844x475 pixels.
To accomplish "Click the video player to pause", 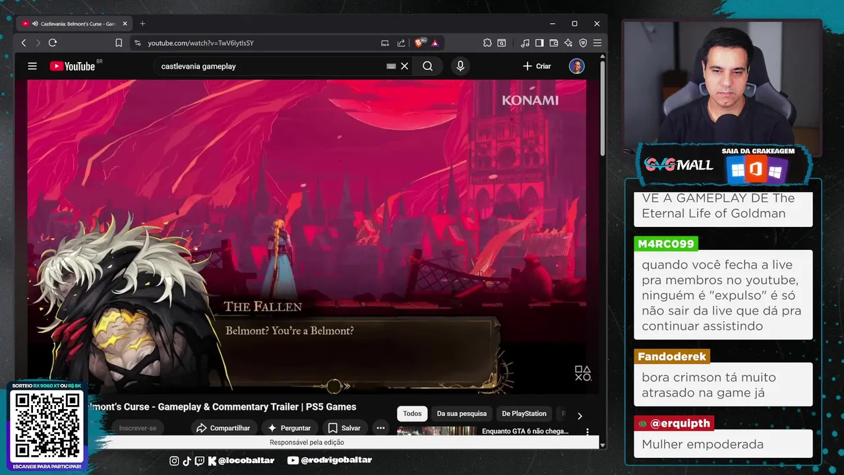I will coord(307,236).
